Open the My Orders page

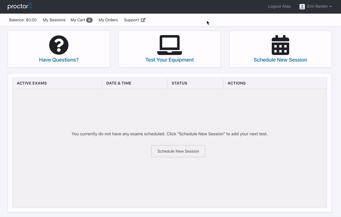coord(108,20)
